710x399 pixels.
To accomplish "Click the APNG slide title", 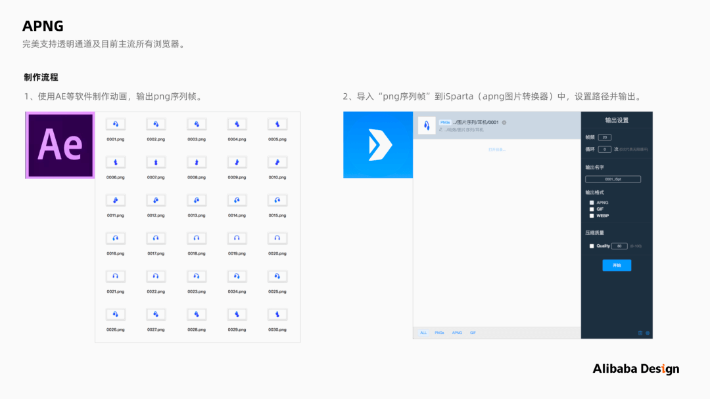I will (x=43, y=26).
